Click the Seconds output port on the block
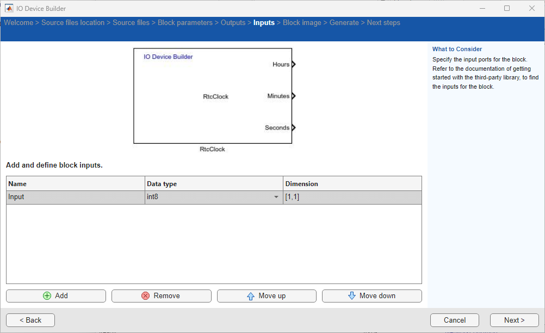Viewport: 545px width, 333px height. coord(293,127)
